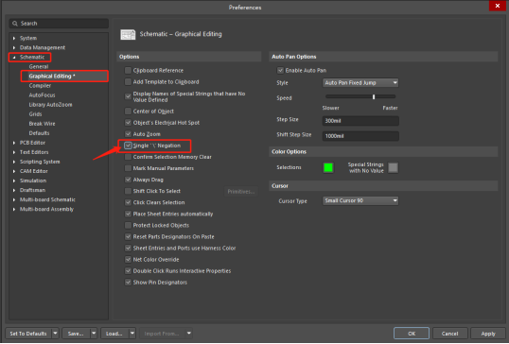
Task: Open the Break Wire page
Action: (x=42, y=124)
